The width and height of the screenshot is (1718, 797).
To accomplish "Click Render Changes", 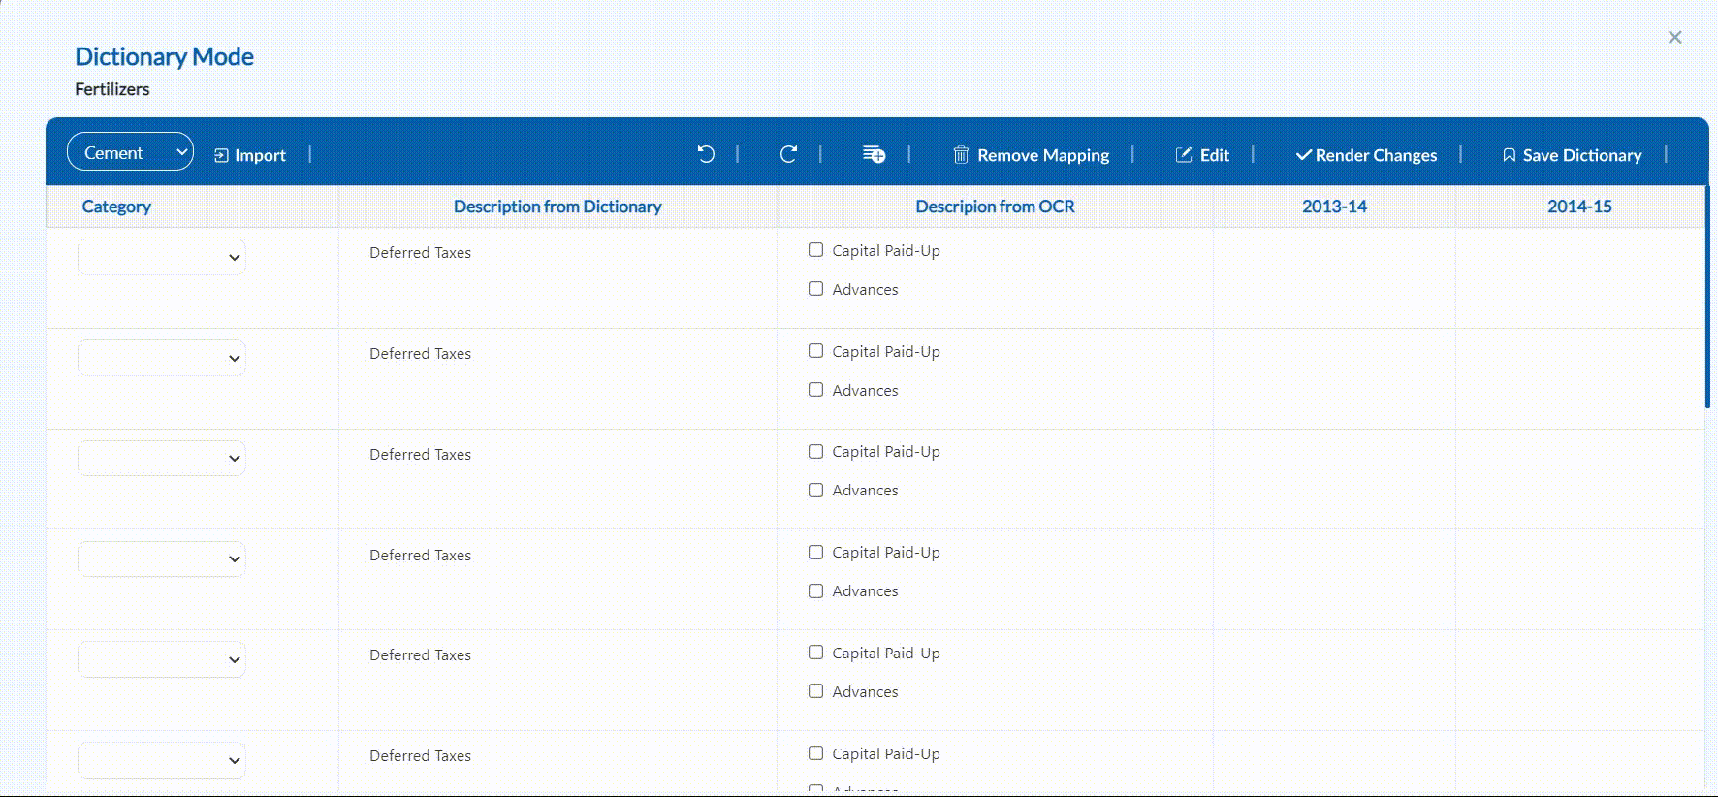I will (1367, 155).
